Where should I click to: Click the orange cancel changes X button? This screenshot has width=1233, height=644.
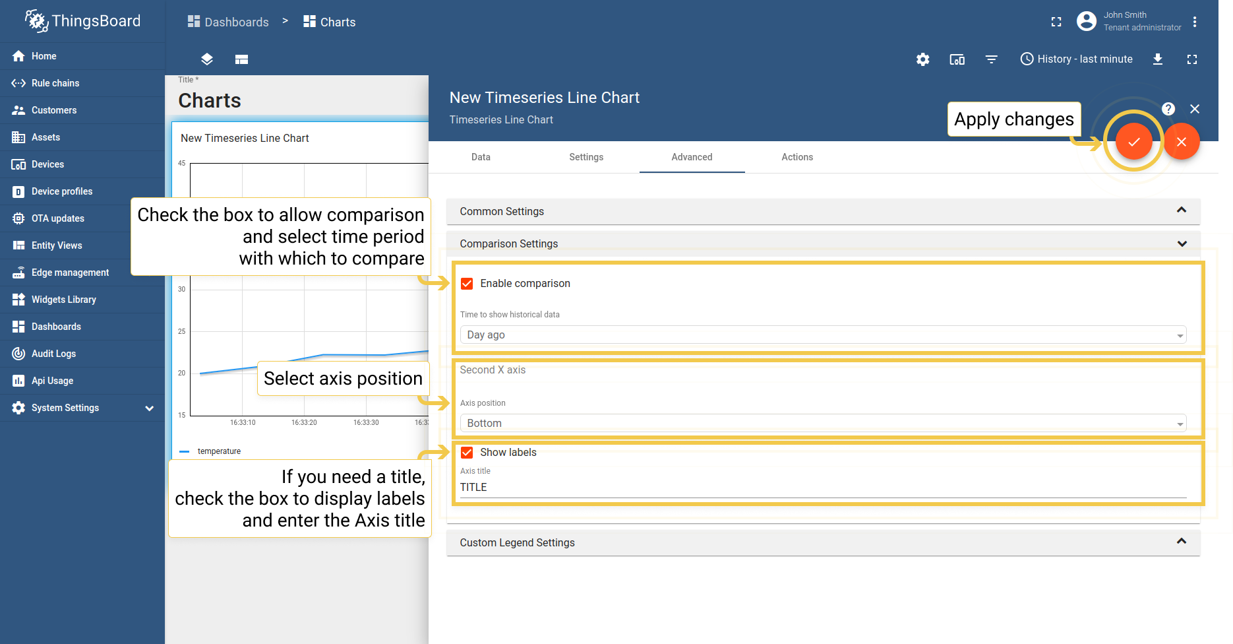[1181, 142]
